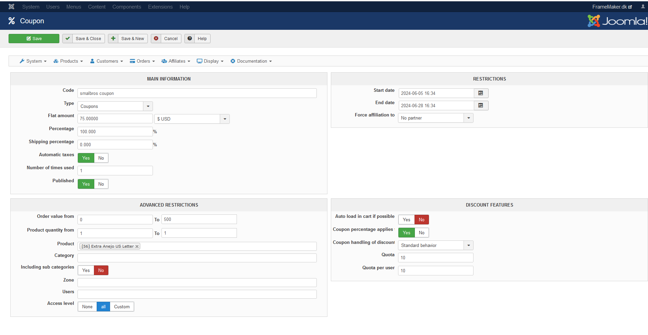Set Coupon percentage applies to No

[422, 233]
